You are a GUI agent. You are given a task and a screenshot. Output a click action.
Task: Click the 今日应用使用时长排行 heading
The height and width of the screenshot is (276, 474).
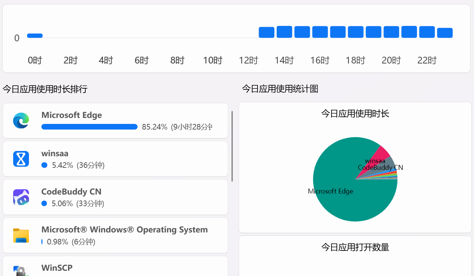[x=44, y=89]
